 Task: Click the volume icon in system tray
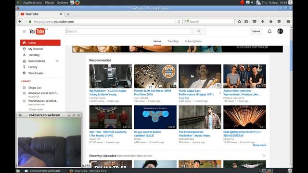[252, 2]
